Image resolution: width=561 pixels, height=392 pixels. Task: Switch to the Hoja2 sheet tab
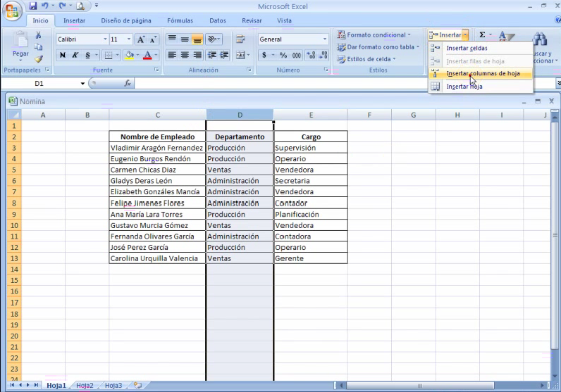point(85,386)
